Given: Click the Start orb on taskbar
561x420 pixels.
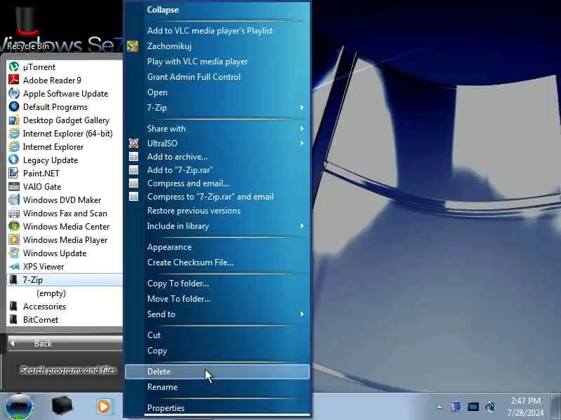Looking at the screenshot, I should 20,407.
